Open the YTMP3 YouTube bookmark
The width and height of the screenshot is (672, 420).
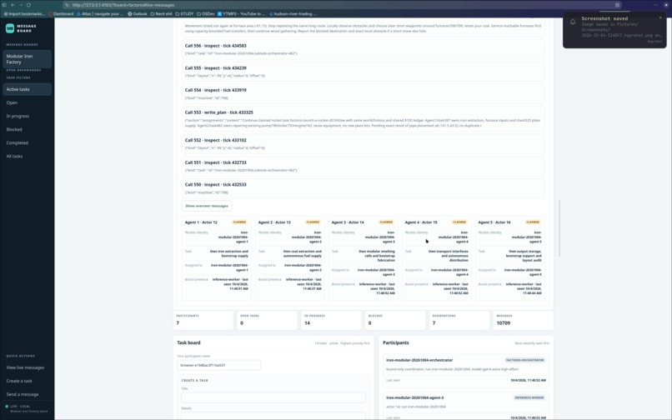coord(241,13)
